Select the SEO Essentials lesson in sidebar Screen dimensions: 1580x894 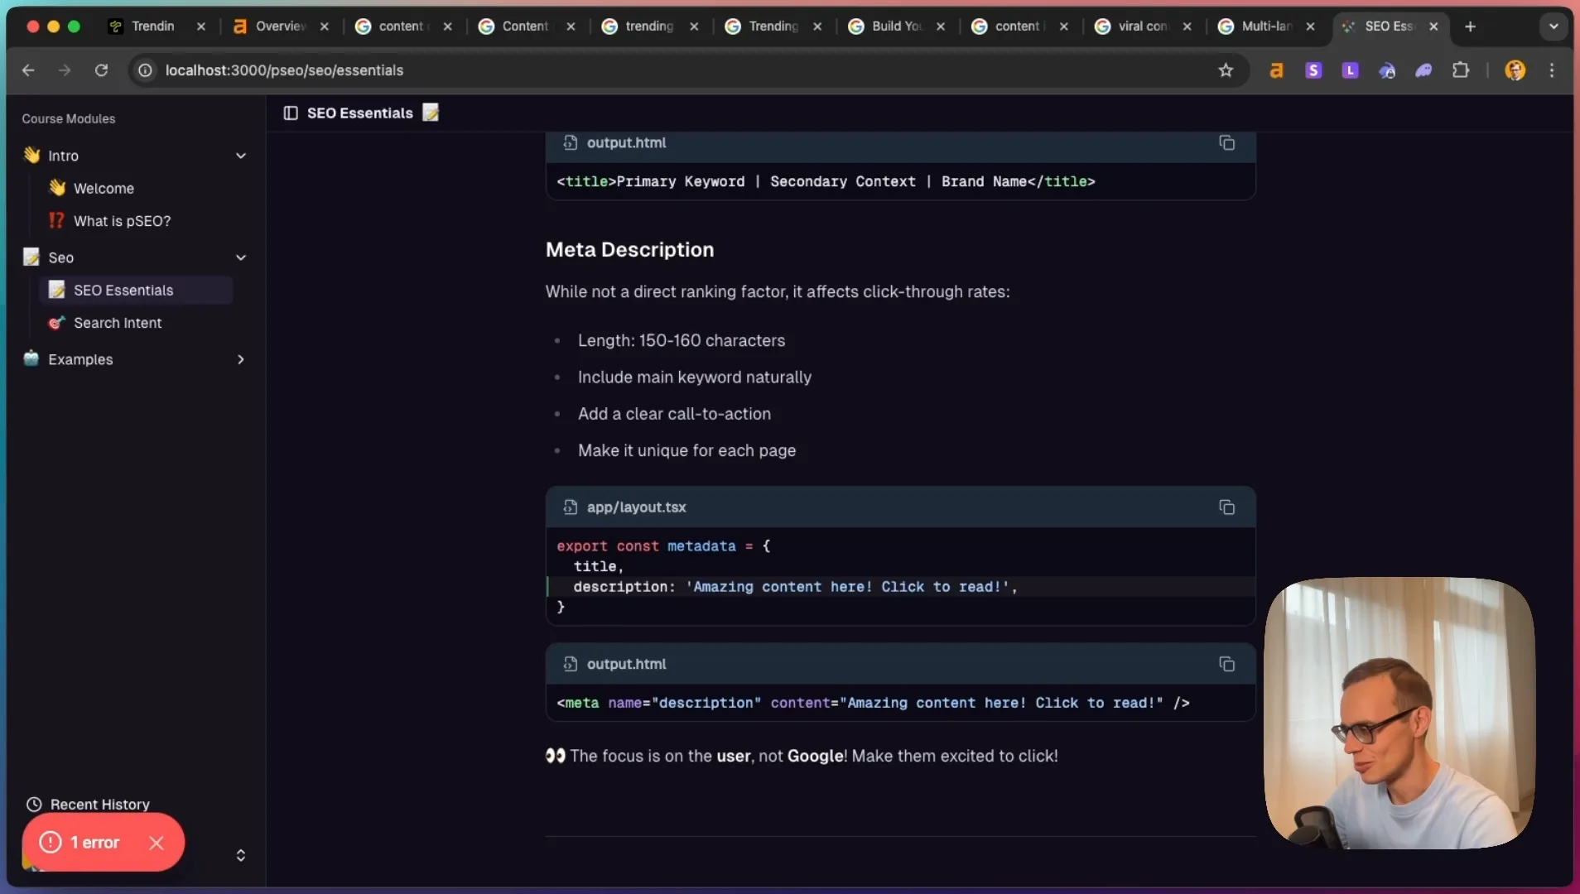(137, 291)
